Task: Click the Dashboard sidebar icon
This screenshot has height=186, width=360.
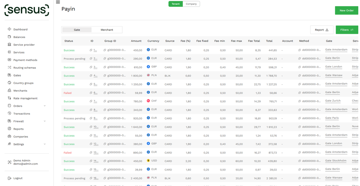Action: coord(9,29)
